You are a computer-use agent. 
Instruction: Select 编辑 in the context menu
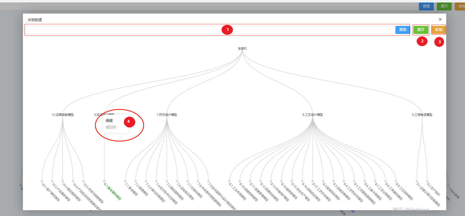[109, 121]
